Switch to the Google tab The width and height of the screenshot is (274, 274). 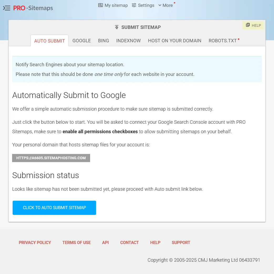tap(81, 41)
